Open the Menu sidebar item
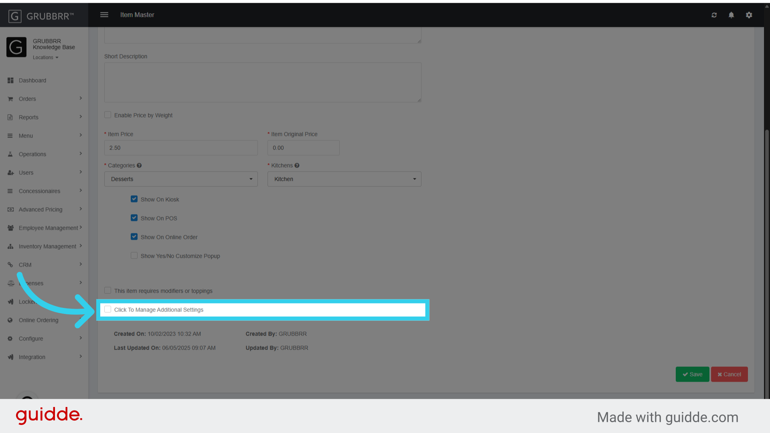 44,136
